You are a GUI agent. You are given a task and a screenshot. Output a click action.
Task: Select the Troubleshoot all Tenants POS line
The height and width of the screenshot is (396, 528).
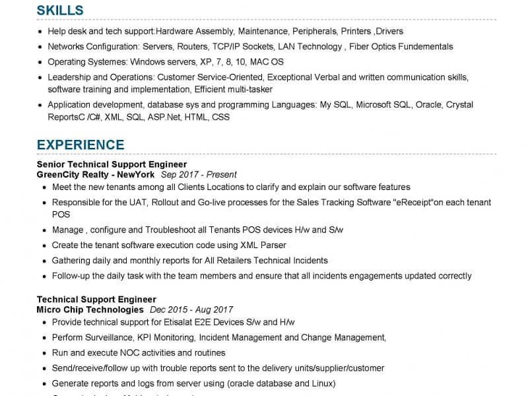[197, 230]
